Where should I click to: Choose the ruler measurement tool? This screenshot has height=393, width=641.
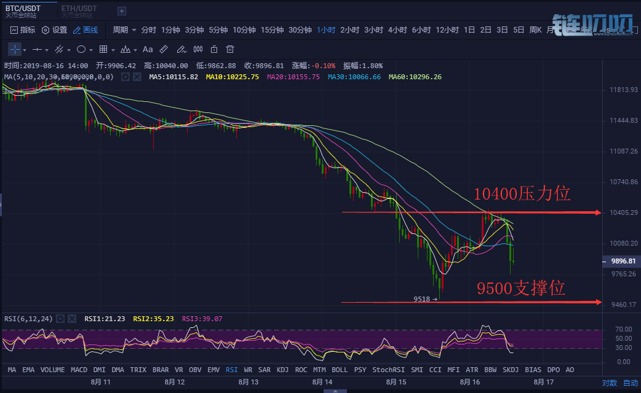click(x=164, y=49)
